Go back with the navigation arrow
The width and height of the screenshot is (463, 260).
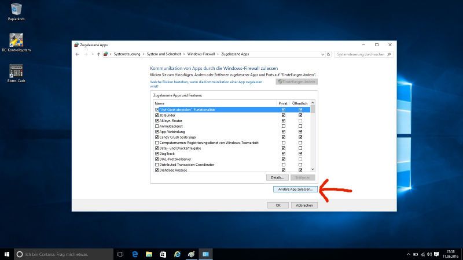[x=78, y=54]
